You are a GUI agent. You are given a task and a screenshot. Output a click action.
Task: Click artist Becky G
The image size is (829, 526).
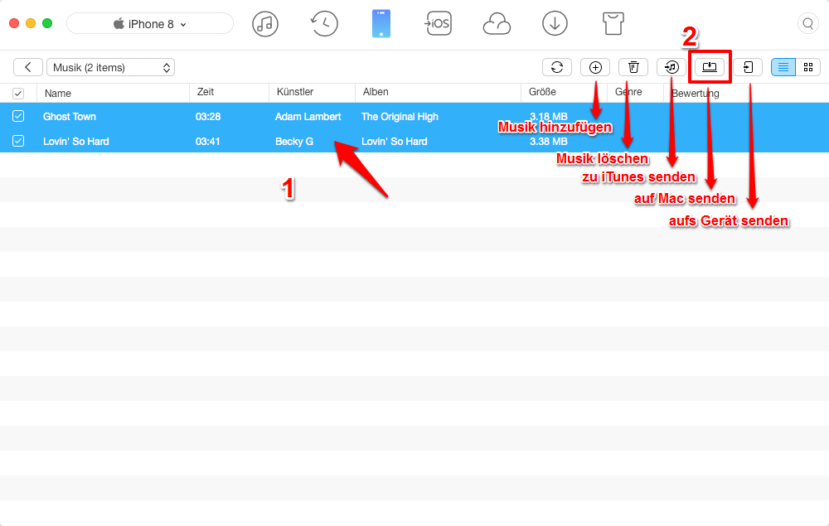click(294, 141)
